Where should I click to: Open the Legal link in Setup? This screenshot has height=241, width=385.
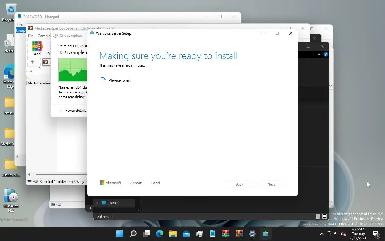(x=156, y=183)
